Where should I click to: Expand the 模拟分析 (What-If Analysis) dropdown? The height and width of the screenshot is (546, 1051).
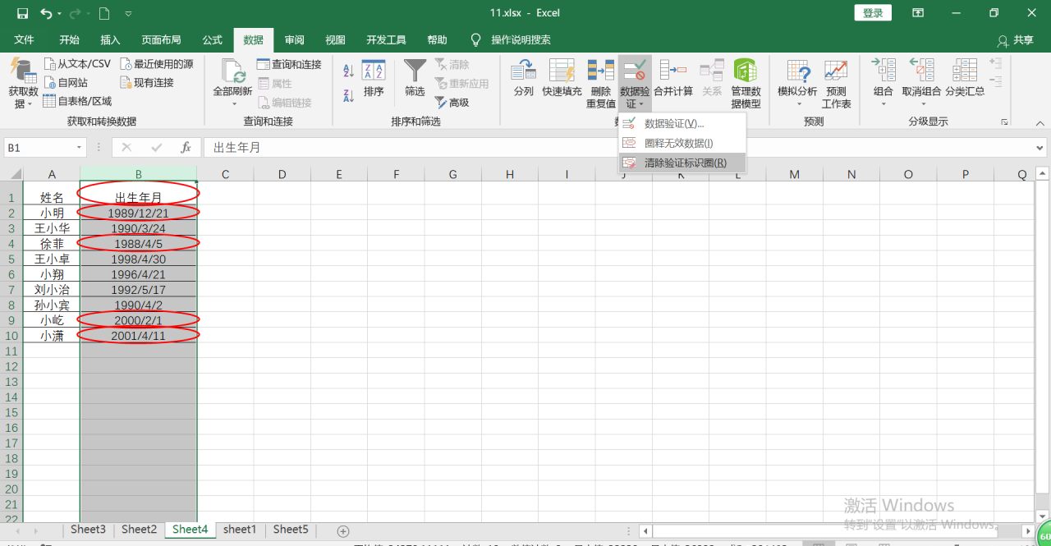[799, 104]
